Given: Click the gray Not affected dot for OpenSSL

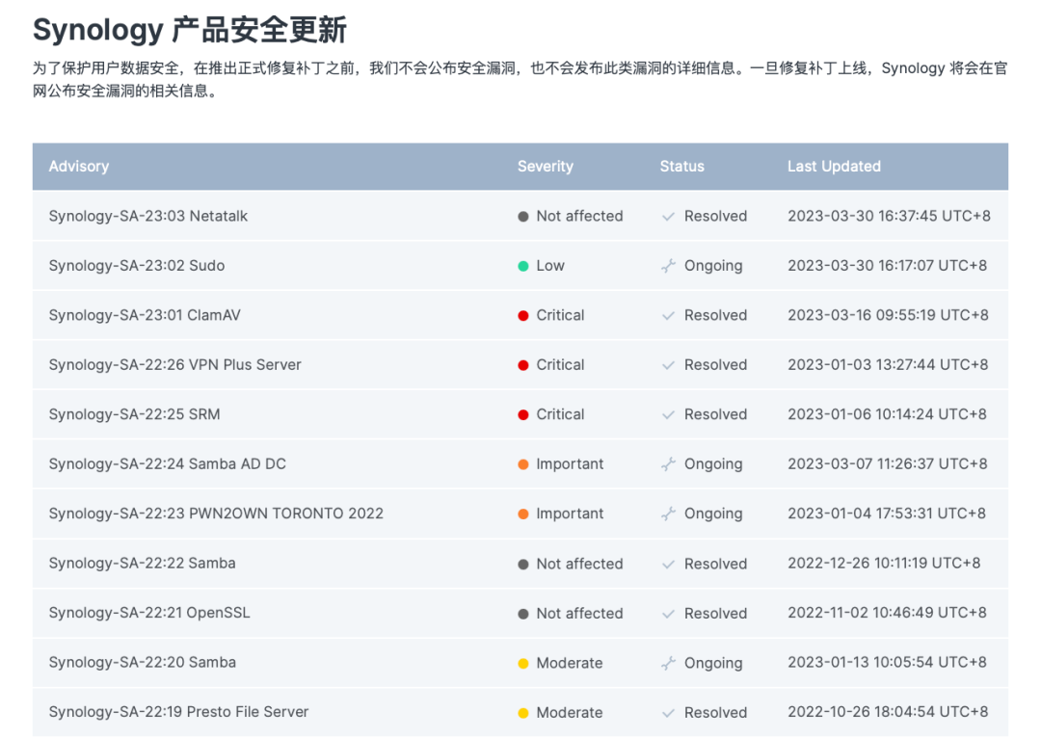Looking at the screenshot, I should [521, 613].
